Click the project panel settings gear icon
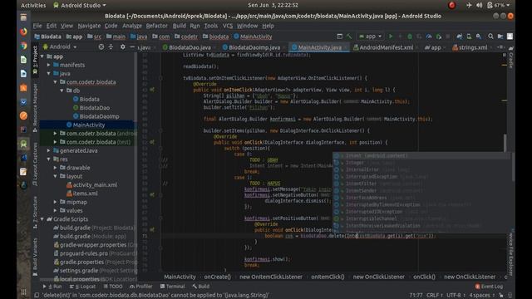The image size is (532, 299). [x=122, y=47]
